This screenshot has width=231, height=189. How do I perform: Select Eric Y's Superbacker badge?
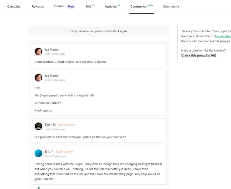coord(64,152)
